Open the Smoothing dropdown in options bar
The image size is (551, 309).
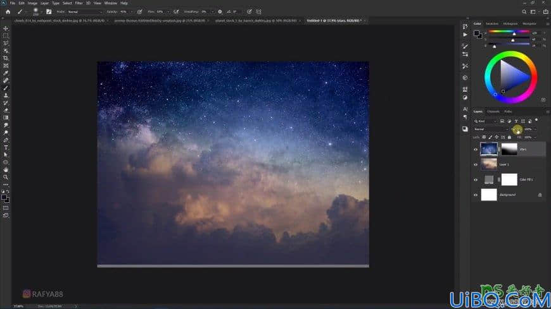212,11
